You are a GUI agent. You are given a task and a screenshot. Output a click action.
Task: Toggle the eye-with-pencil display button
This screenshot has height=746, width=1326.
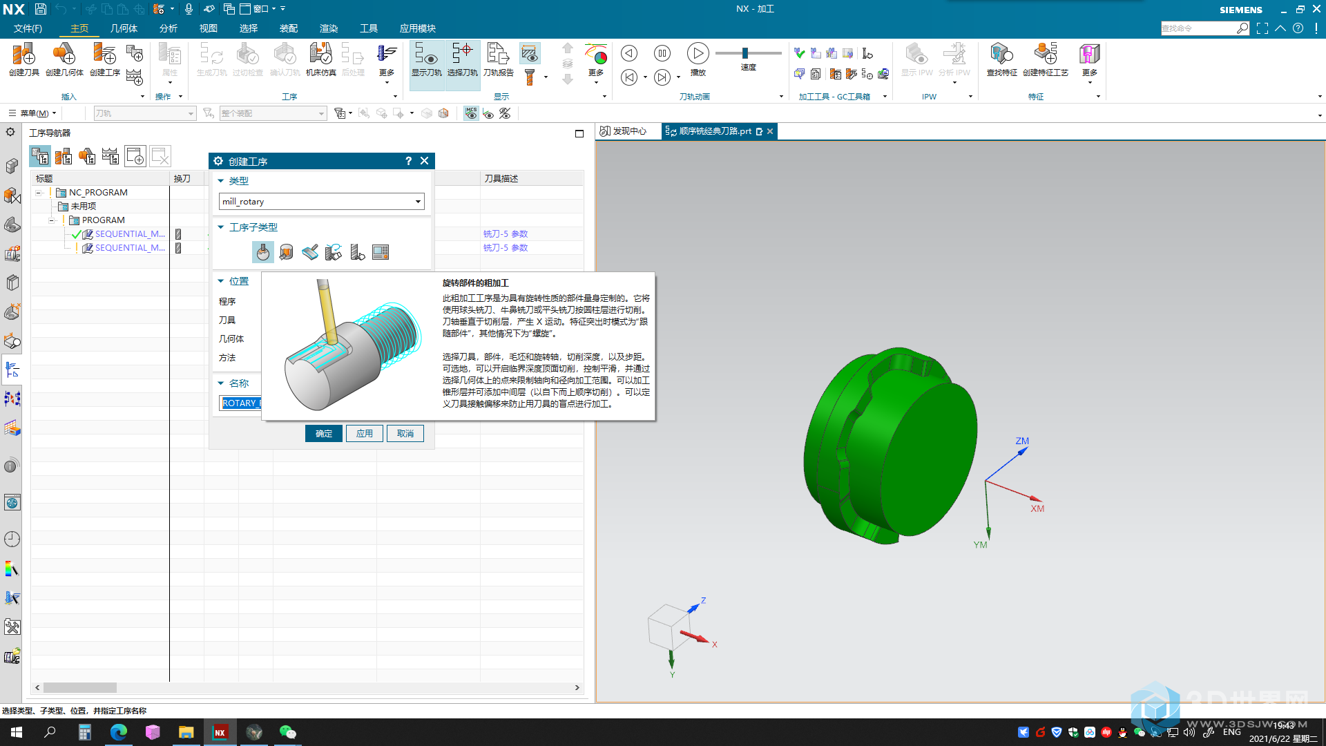(488, 113)
